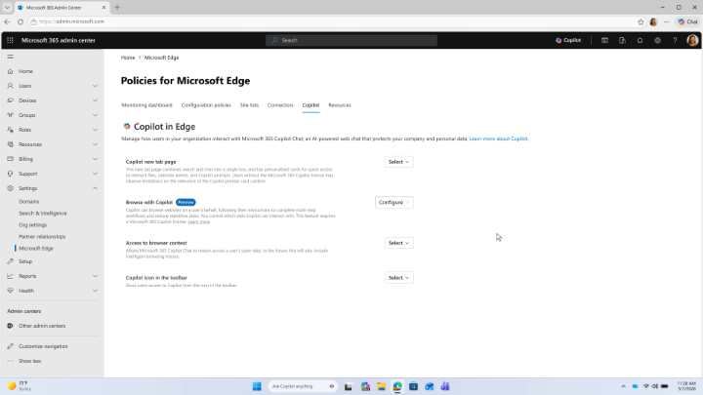The height and width of the screenshot is (395, 703).
Task: Open taskbar clock and date
Action: [x=686, y=386]
